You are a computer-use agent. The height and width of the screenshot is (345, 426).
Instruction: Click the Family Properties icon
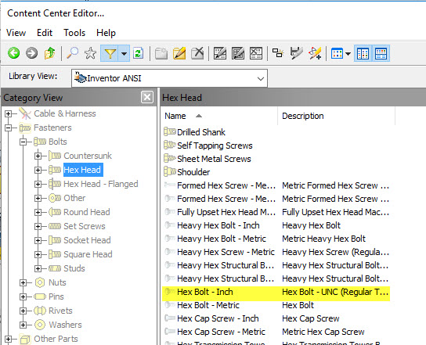238,53
